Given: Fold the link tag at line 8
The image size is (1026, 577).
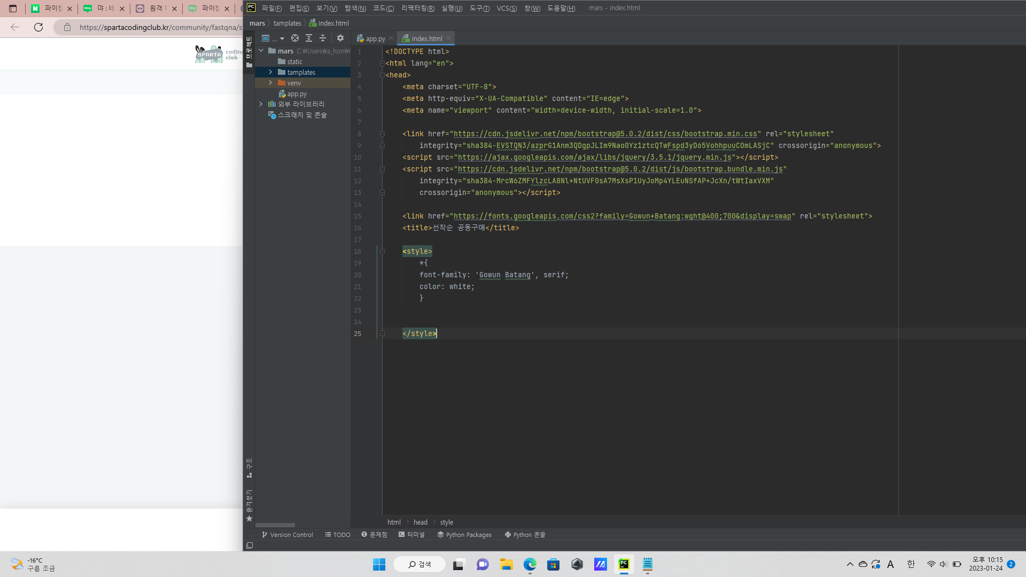Looking at the screenshot, I should (x=382, y=134).
